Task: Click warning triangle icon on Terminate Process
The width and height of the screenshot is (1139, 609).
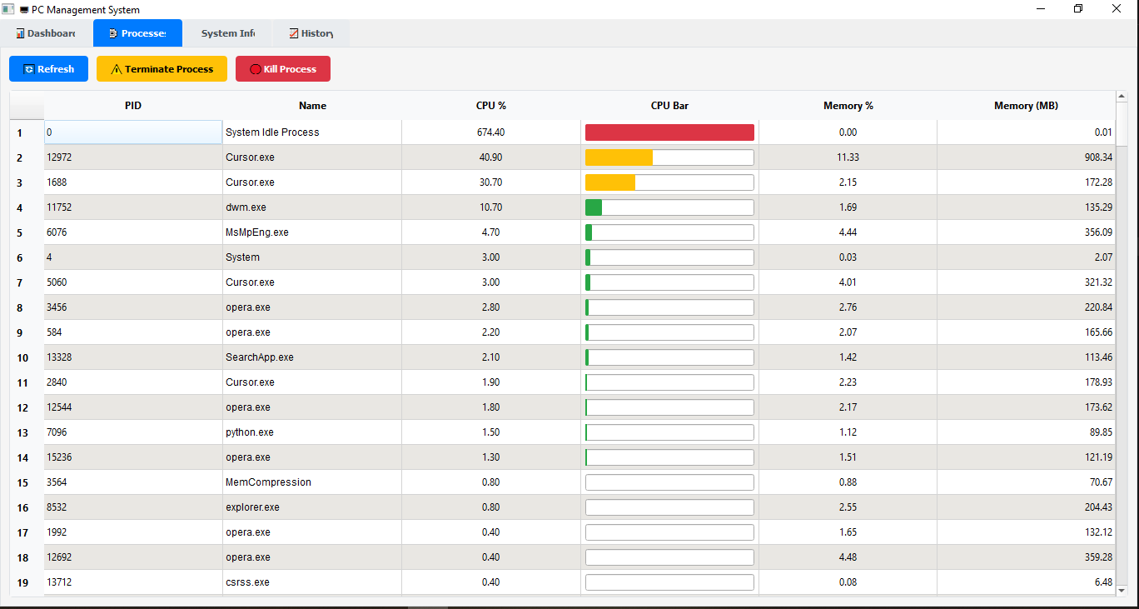Action: pos(117,69)
